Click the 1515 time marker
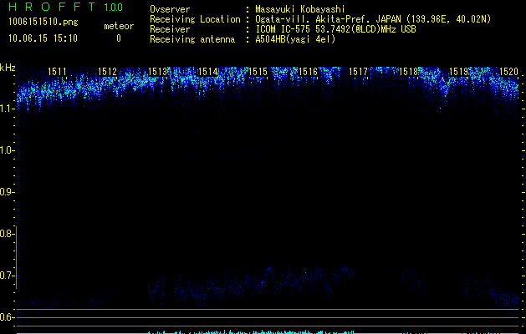This screenshot has width=526, height=334. tap(258, 71)
